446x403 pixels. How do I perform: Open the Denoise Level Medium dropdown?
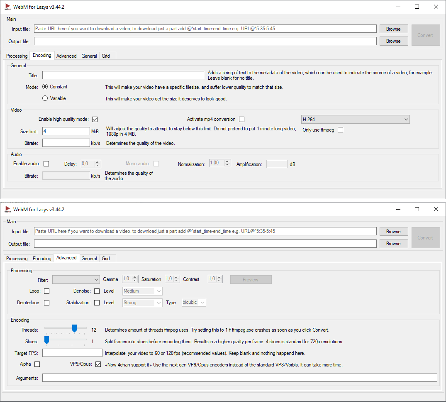click(x=142, y=291)
